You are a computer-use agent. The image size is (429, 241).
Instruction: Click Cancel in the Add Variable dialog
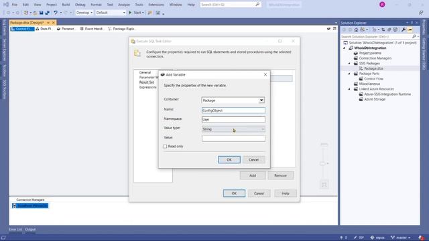(253, 159)
